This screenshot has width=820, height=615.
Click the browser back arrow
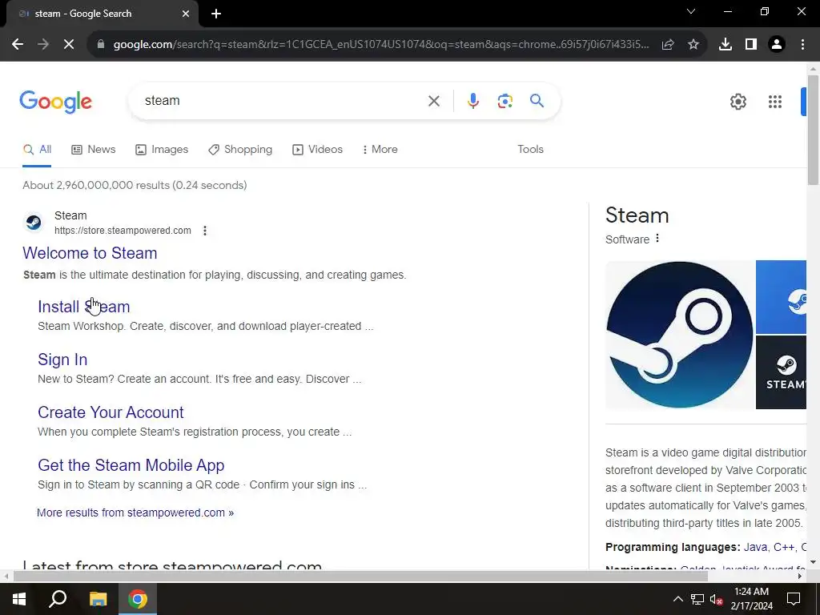[18, 45]
